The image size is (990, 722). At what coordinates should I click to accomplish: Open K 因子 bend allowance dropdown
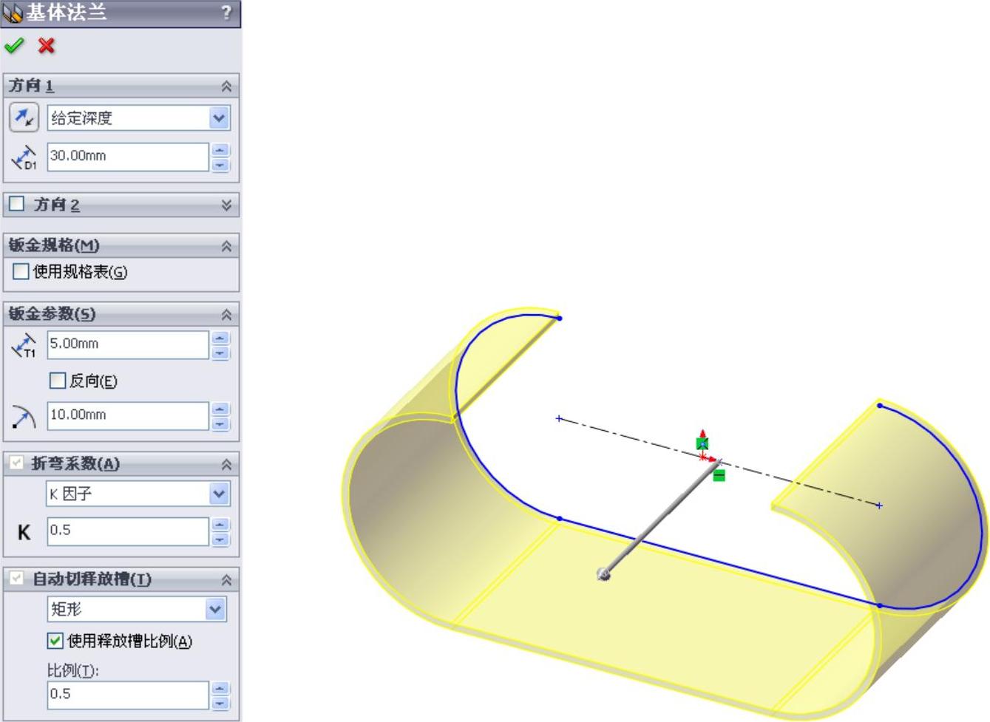pos(219,494)
